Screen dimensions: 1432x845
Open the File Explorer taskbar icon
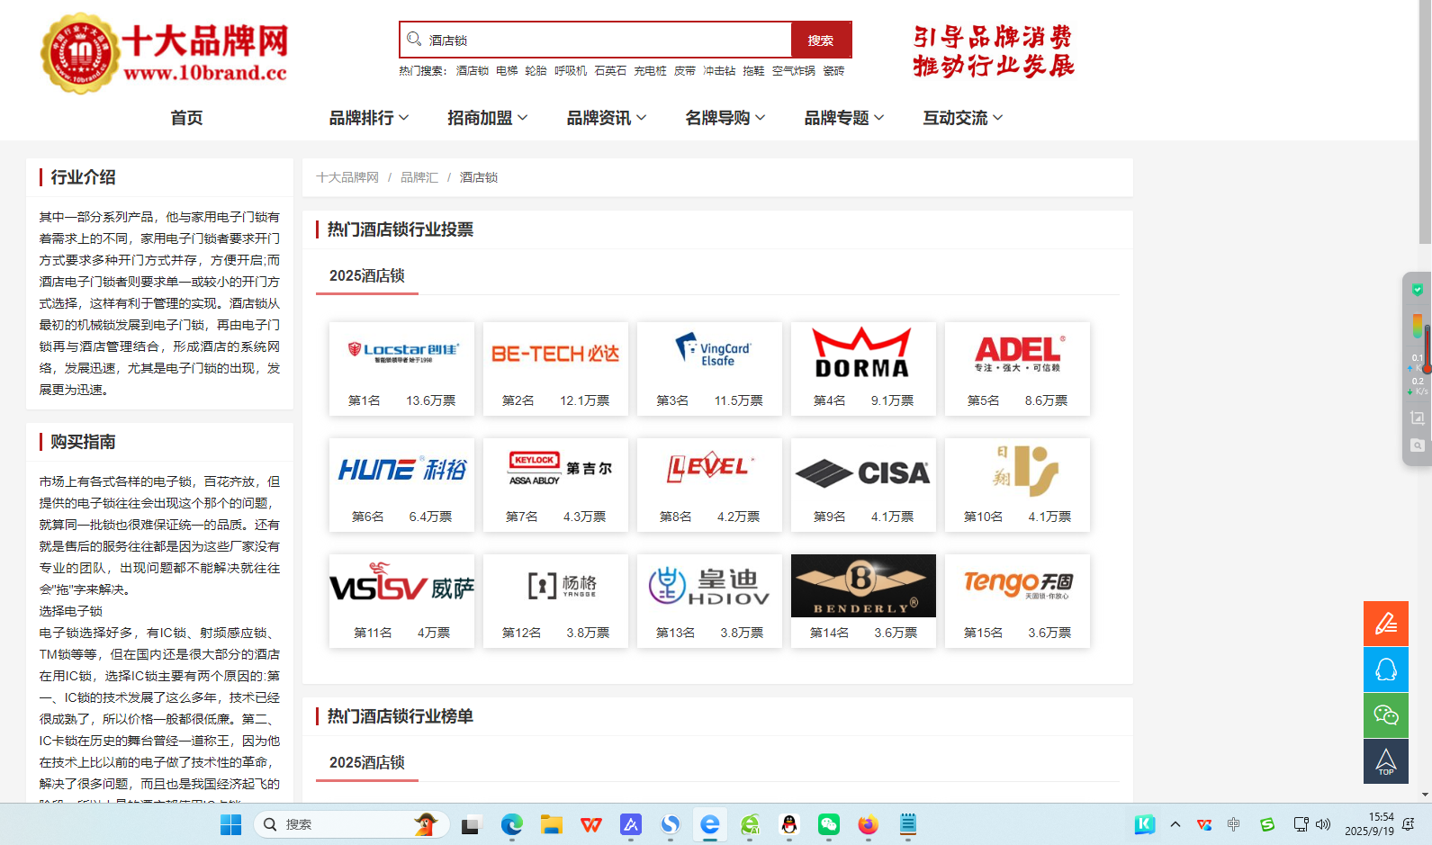point(552,824)
